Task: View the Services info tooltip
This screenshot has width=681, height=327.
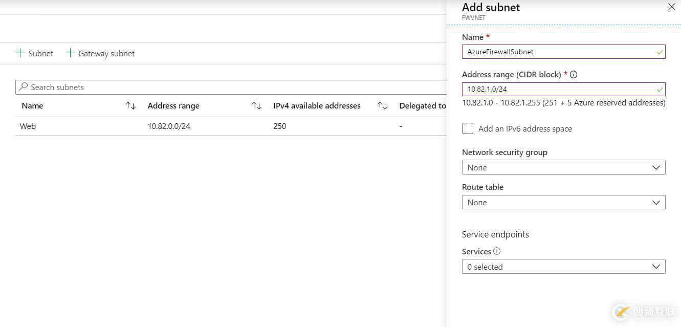Action: click(497, 251)
